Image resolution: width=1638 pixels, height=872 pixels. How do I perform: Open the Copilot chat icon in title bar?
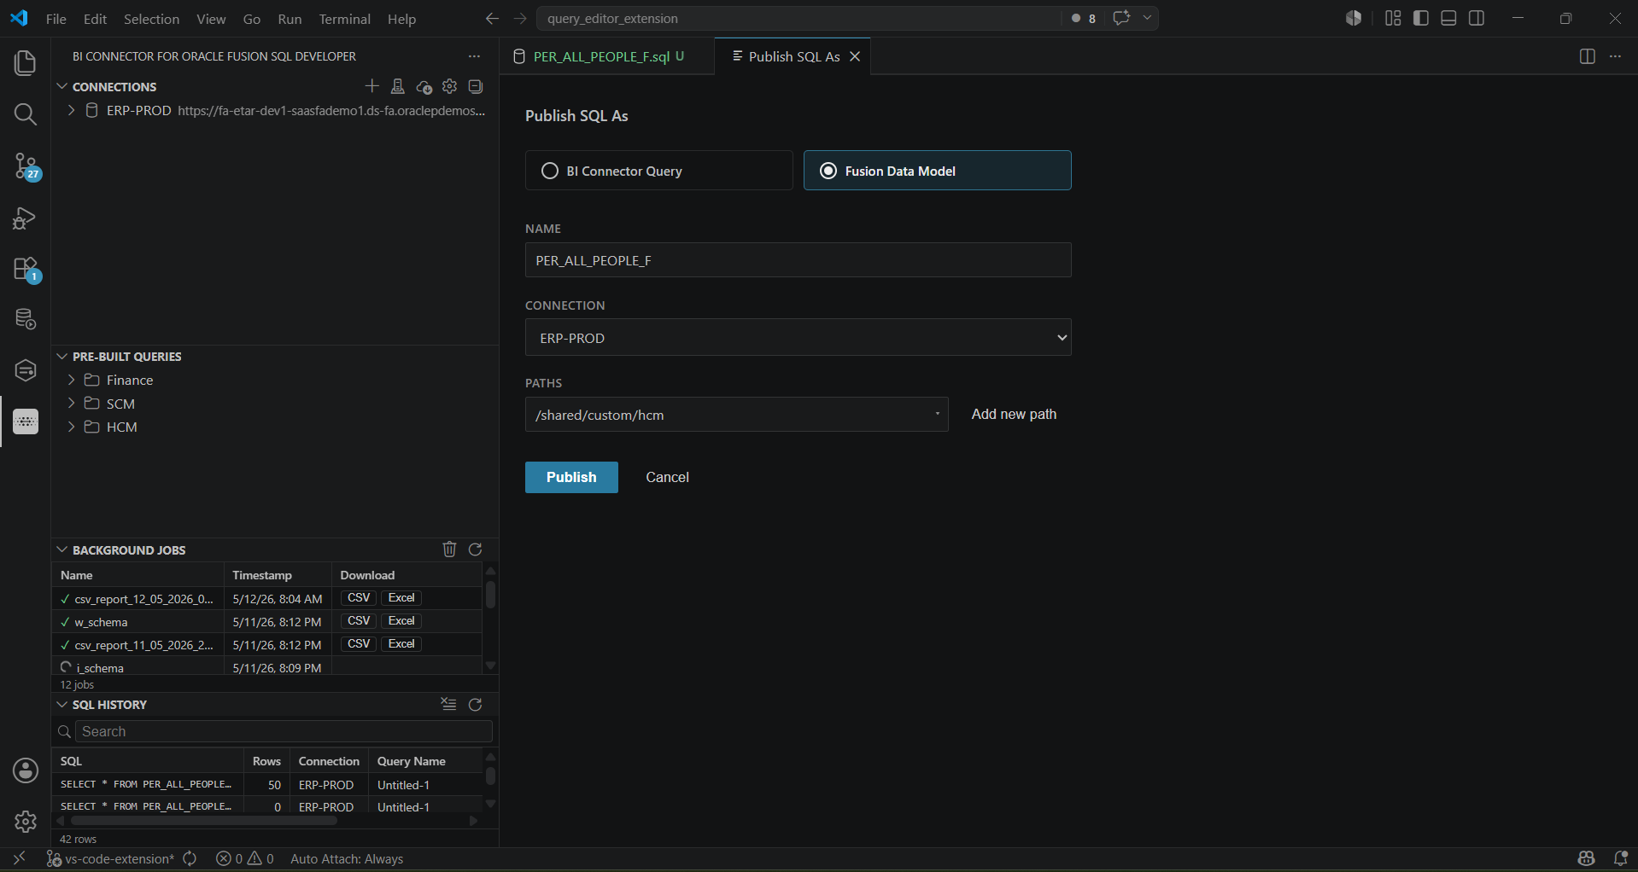[x=1121, y=18]
